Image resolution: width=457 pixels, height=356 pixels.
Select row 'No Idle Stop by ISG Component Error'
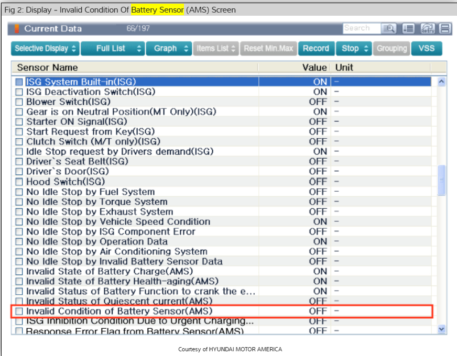click(x=222, y=231)
